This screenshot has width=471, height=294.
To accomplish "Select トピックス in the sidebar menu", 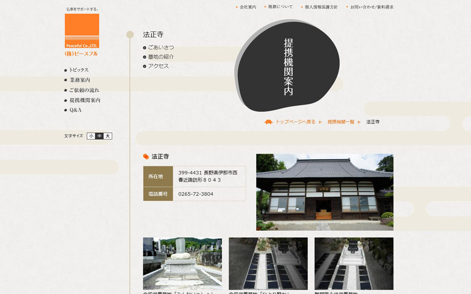I will point(78,70).
